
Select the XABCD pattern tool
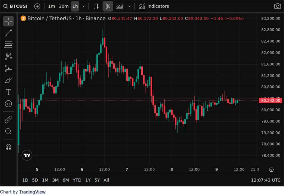pyautogui.click(x=8, y=56)
